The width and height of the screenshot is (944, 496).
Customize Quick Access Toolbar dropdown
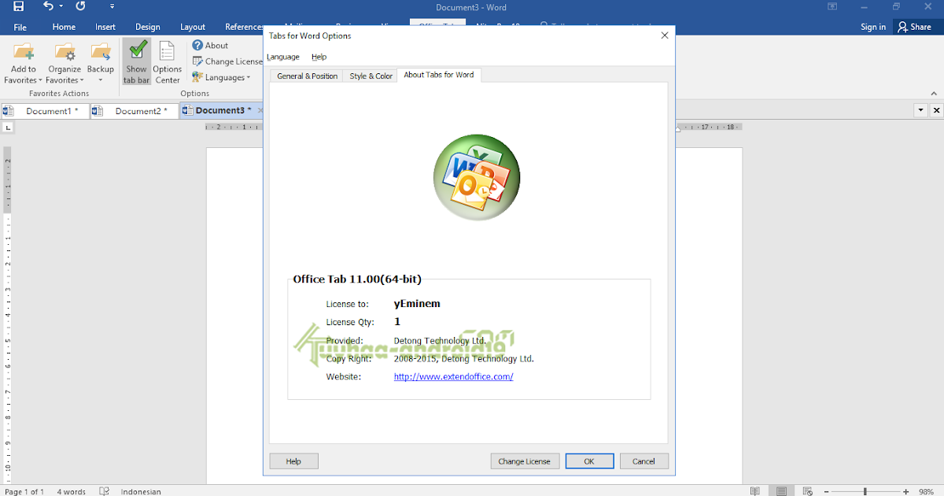pos(112,6)
